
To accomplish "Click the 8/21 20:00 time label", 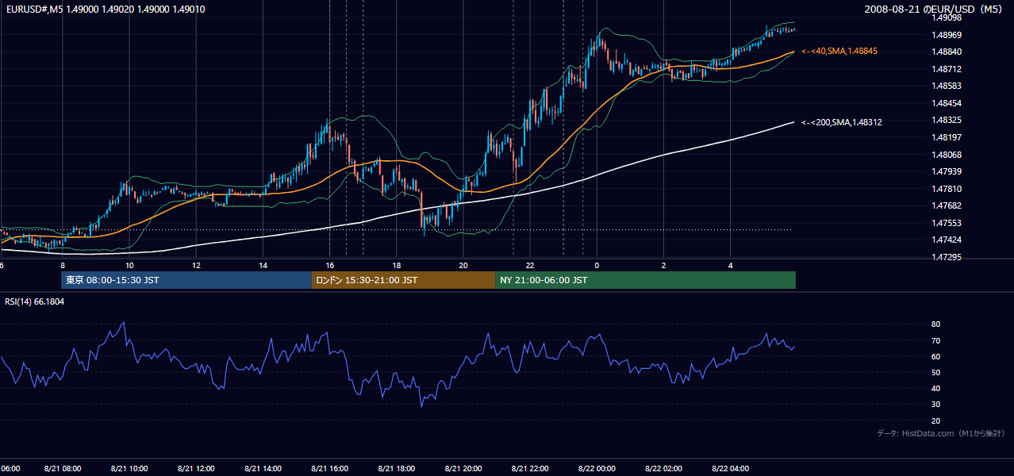I will [463, 469].
